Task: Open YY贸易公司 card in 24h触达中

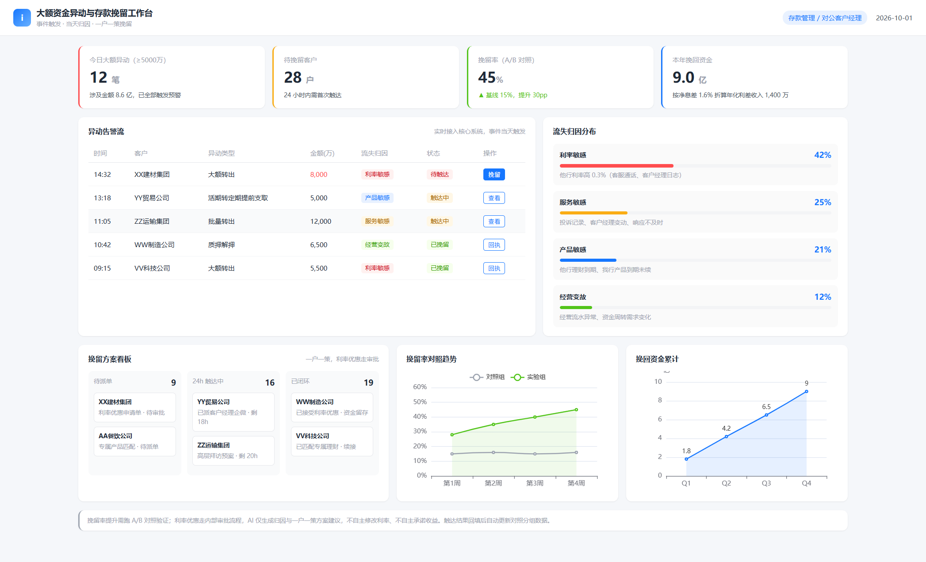Action: click(x=233, y=412)
